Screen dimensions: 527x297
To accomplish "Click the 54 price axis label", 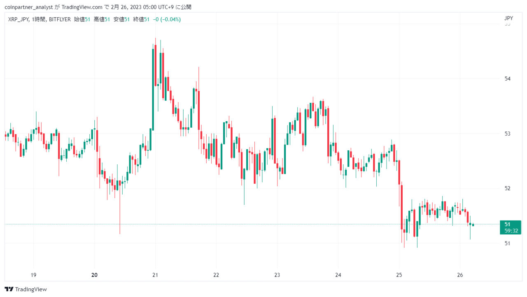I will [508, 79].
